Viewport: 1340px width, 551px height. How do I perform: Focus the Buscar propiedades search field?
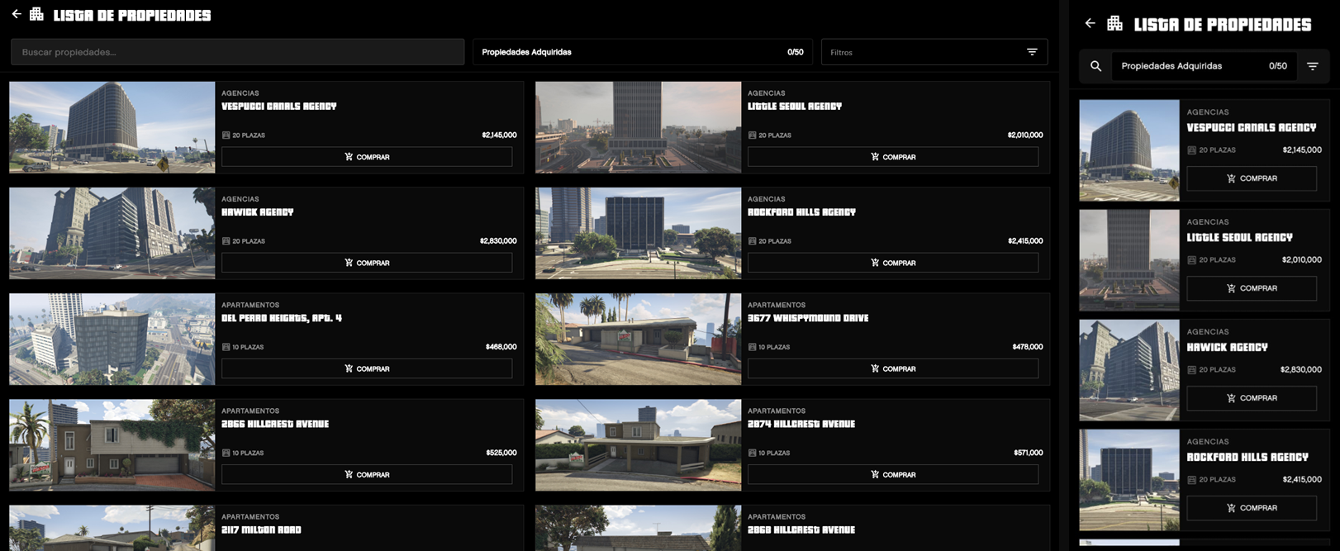pyautogui.click(x=238, y=52)
